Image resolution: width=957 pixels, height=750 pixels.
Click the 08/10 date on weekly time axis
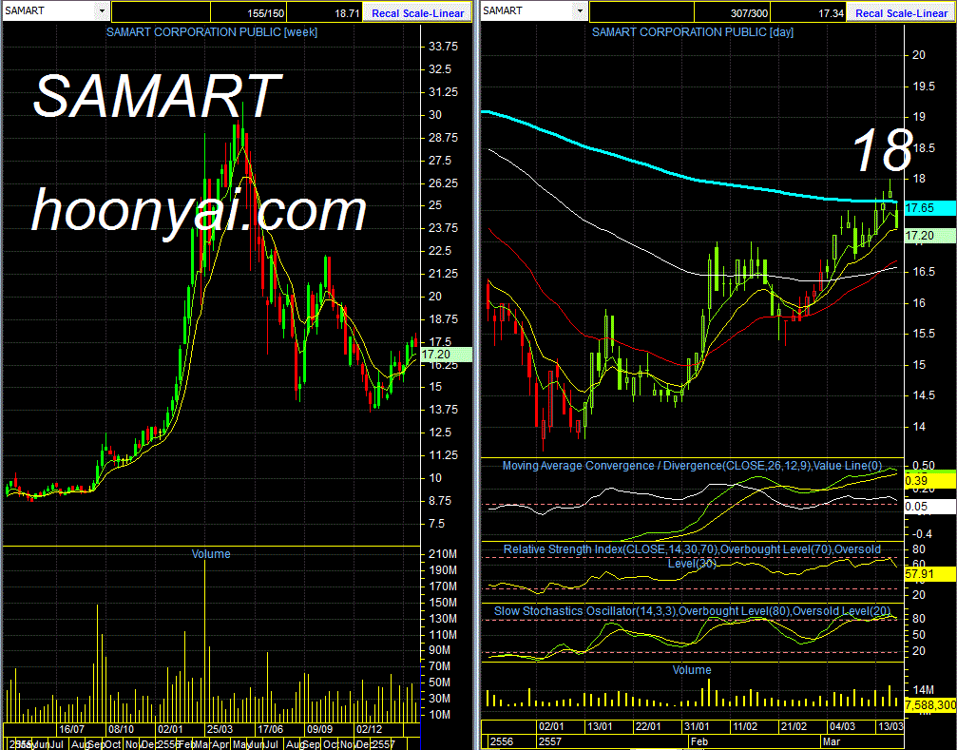point(121,729)
